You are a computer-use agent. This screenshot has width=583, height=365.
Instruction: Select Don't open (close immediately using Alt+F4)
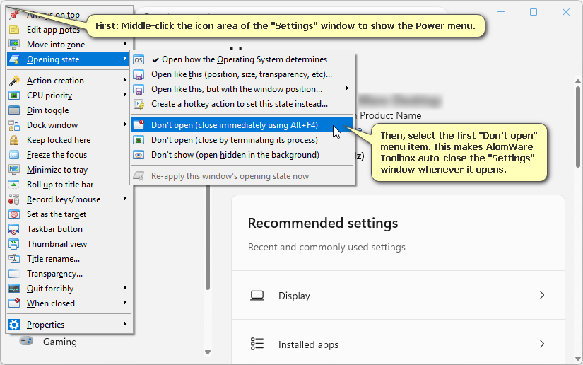242,125
